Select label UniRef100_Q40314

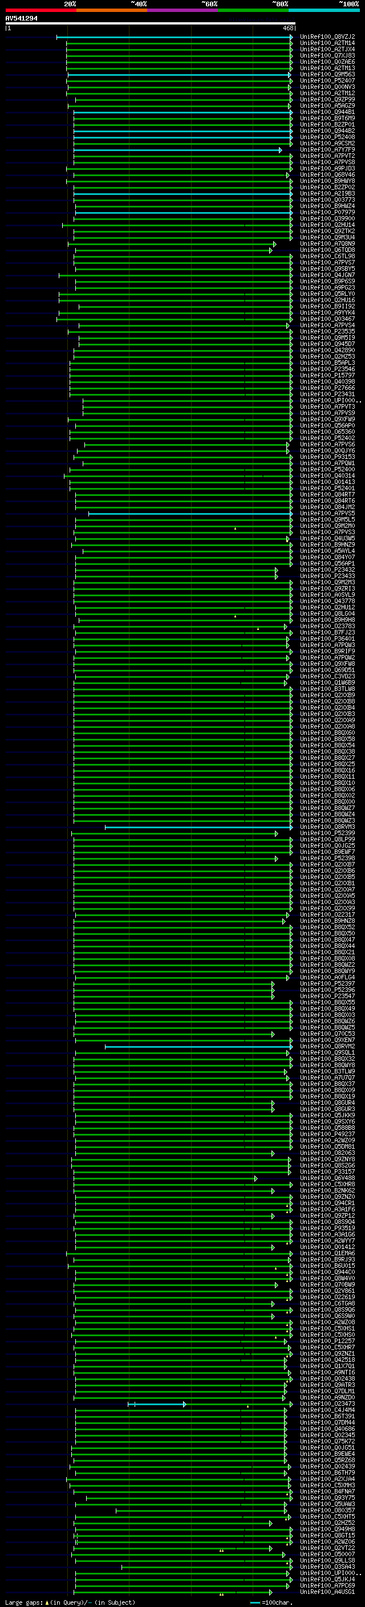pos(327,476)
